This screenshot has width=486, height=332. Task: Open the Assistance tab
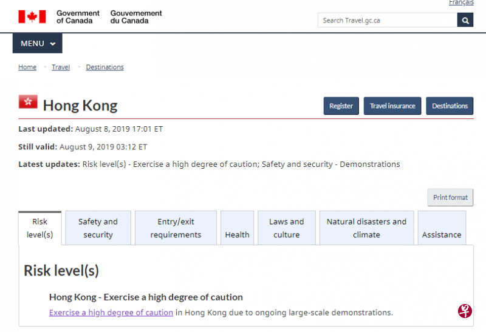click(x=442, y=228)
